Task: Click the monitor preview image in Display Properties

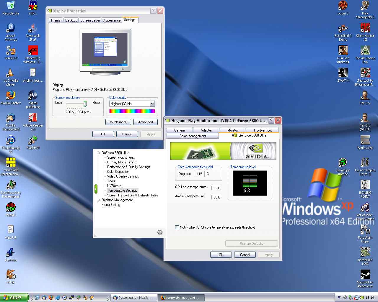Action: click(105, 52)
